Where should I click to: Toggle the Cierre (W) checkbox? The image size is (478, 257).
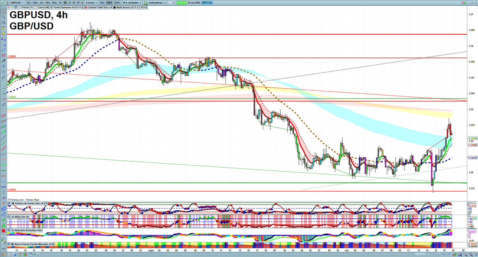tap(36, 7)
